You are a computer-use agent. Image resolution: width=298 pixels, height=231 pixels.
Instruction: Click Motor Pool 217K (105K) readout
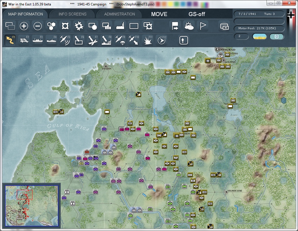[x=259, y=28]
